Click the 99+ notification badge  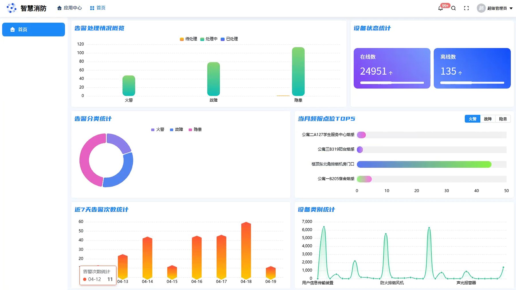(445, 5)
